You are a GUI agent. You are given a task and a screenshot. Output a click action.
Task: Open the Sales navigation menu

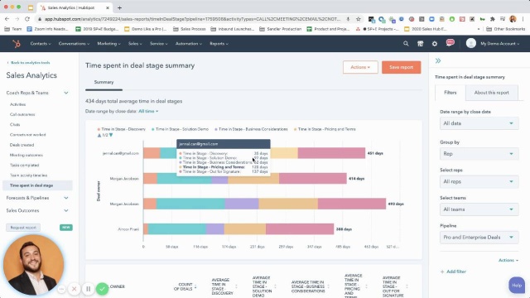pyautogui.click(x=135, y=44)
